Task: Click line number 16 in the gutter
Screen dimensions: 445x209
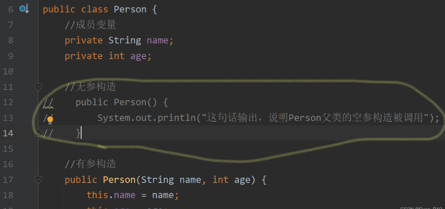Action: click(8, 164)
